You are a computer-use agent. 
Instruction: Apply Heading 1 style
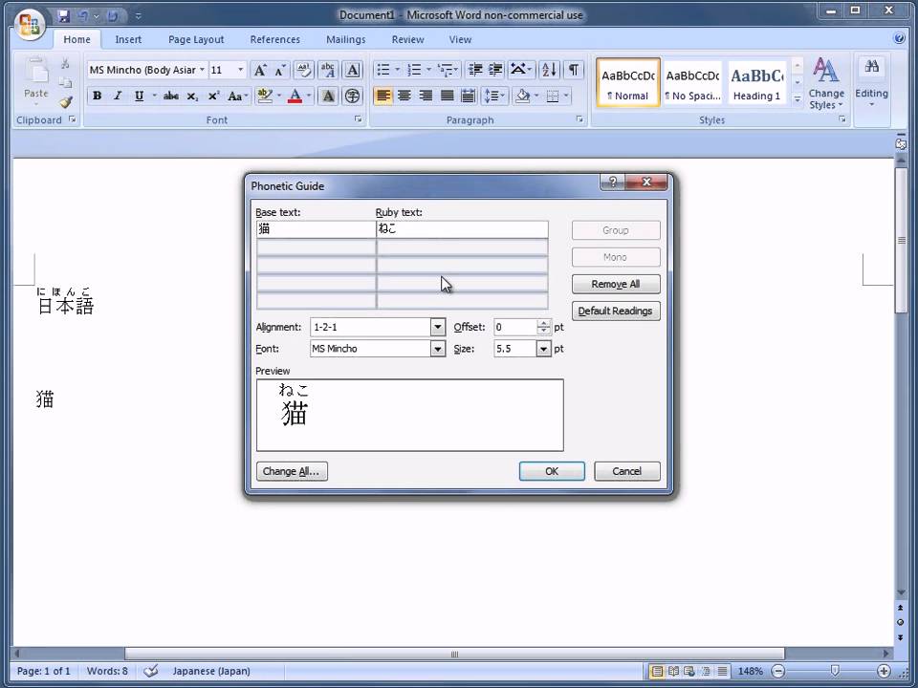[757, 82]
